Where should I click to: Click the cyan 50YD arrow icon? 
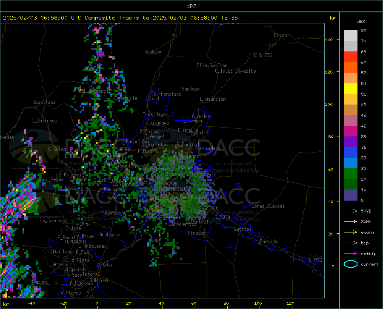(x=351, y=211)
